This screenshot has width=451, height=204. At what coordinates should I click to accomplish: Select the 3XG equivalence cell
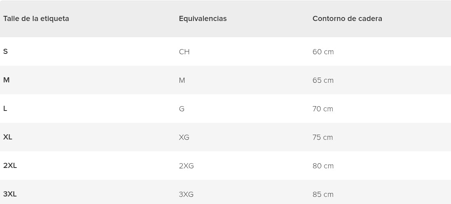[186, 194]
